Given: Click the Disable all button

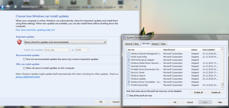Looking at the screenshot, I should pyautogui.click(x=216, y=93).
